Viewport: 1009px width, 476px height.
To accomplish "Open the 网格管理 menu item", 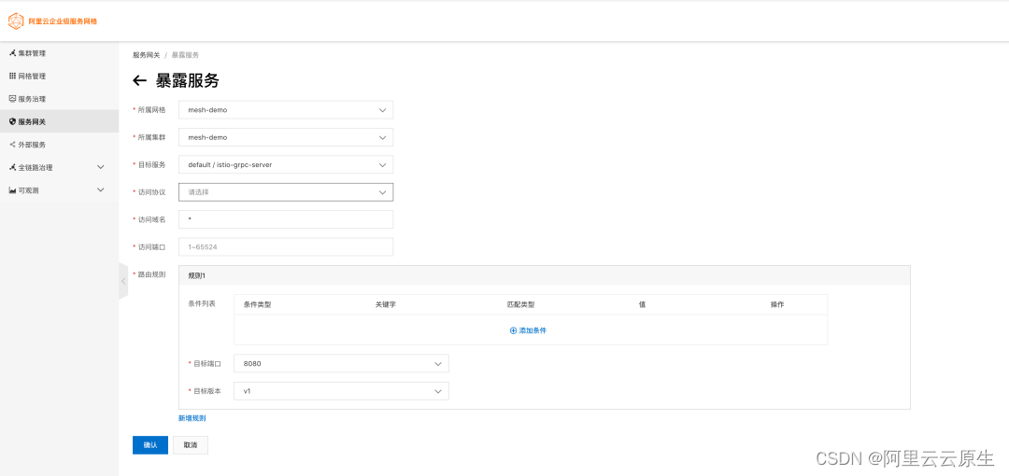I will [x=59, y=76].
